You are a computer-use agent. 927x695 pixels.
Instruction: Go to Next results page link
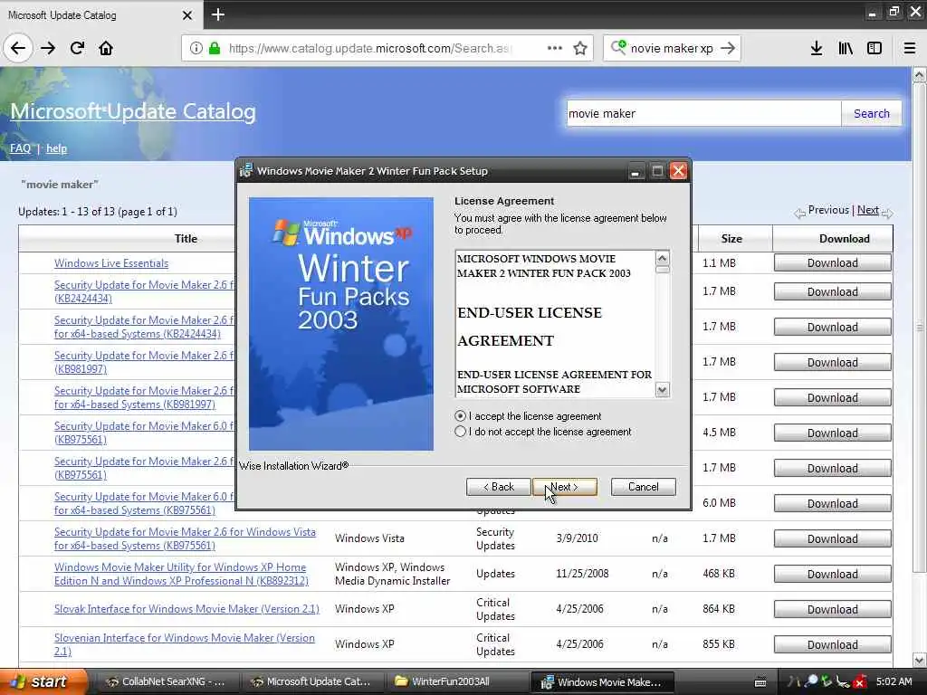pyautogui.click(x=868, y=210)
